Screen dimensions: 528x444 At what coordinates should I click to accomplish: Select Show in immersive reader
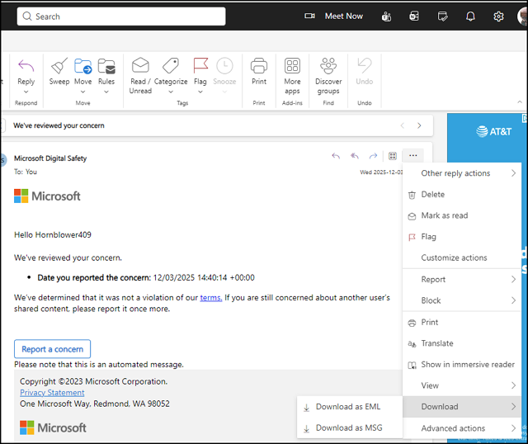tap(462, 365)
